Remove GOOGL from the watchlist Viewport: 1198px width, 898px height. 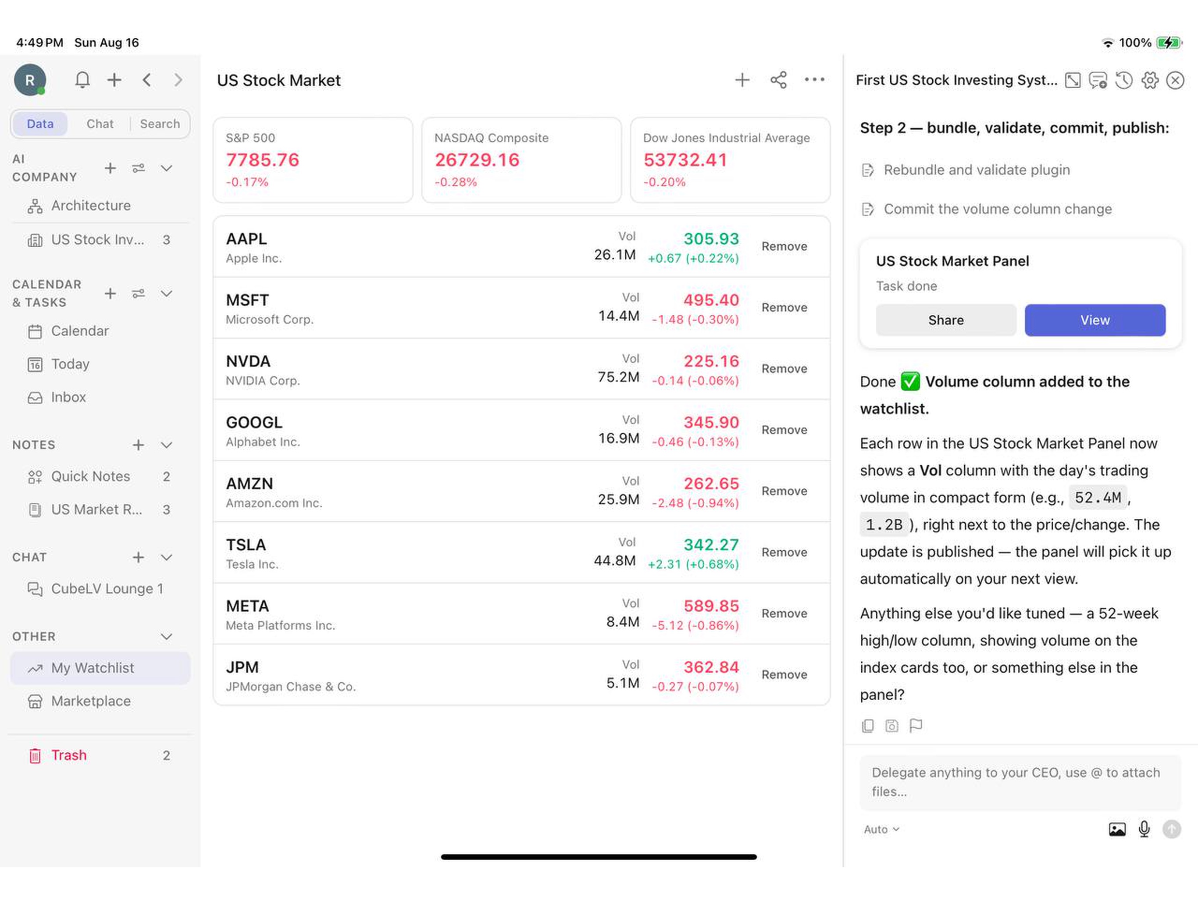pyautogui.click(x=784, y=430)
